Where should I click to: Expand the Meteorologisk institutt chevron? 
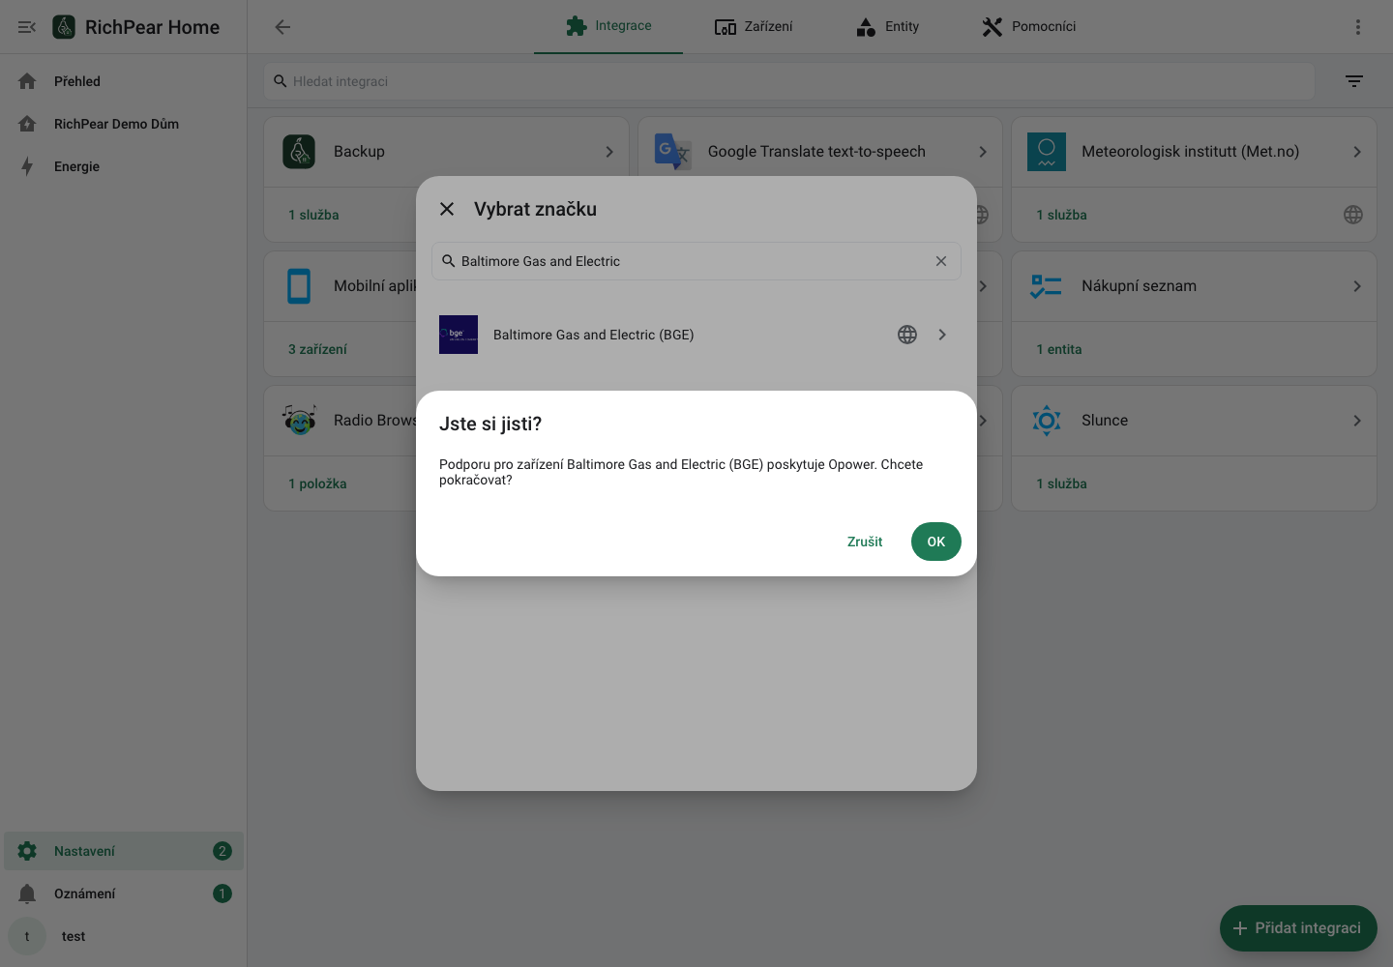pyautogui.click(x=1357, y=152)
